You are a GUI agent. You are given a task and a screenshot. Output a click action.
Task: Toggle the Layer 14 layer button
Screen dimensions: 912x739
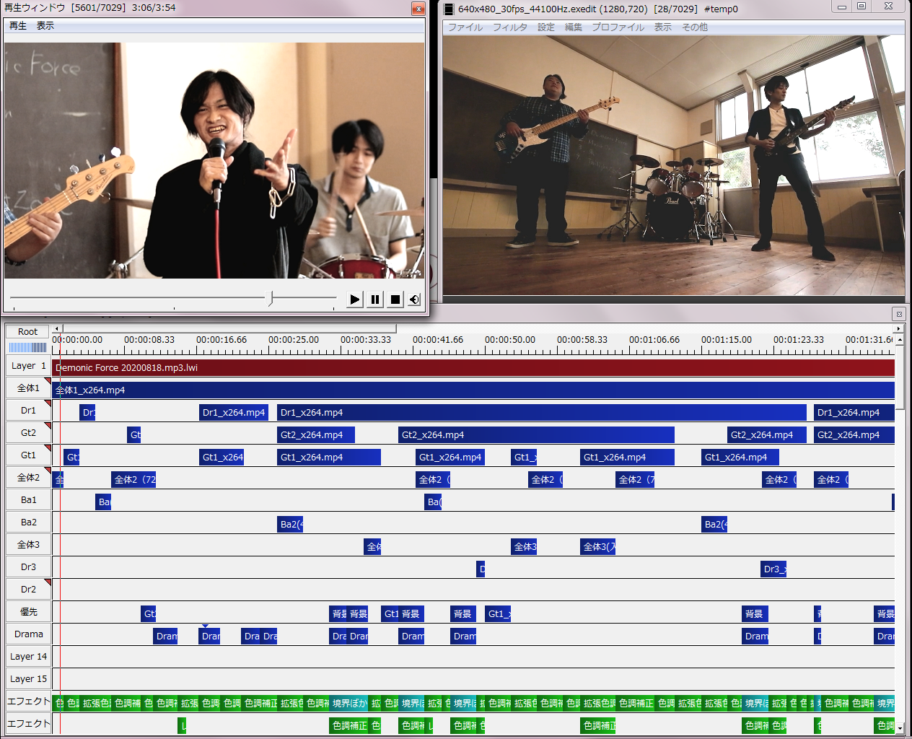coord(28,657)
